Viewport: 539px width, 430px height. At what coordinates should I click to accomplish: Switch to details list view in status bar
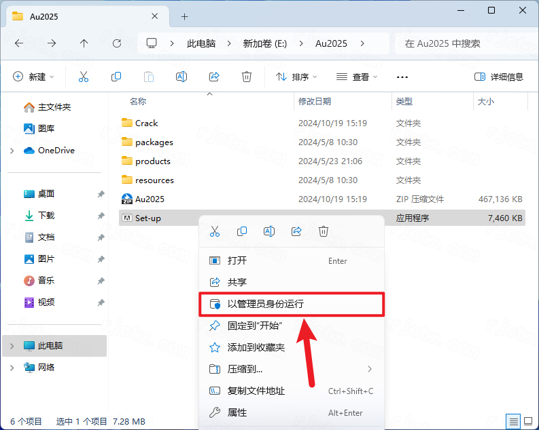[513, 421]
